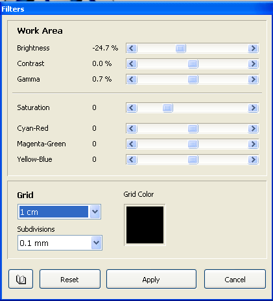
Task: Increase Yellow-Blue with right arrow
Action: 253,160
